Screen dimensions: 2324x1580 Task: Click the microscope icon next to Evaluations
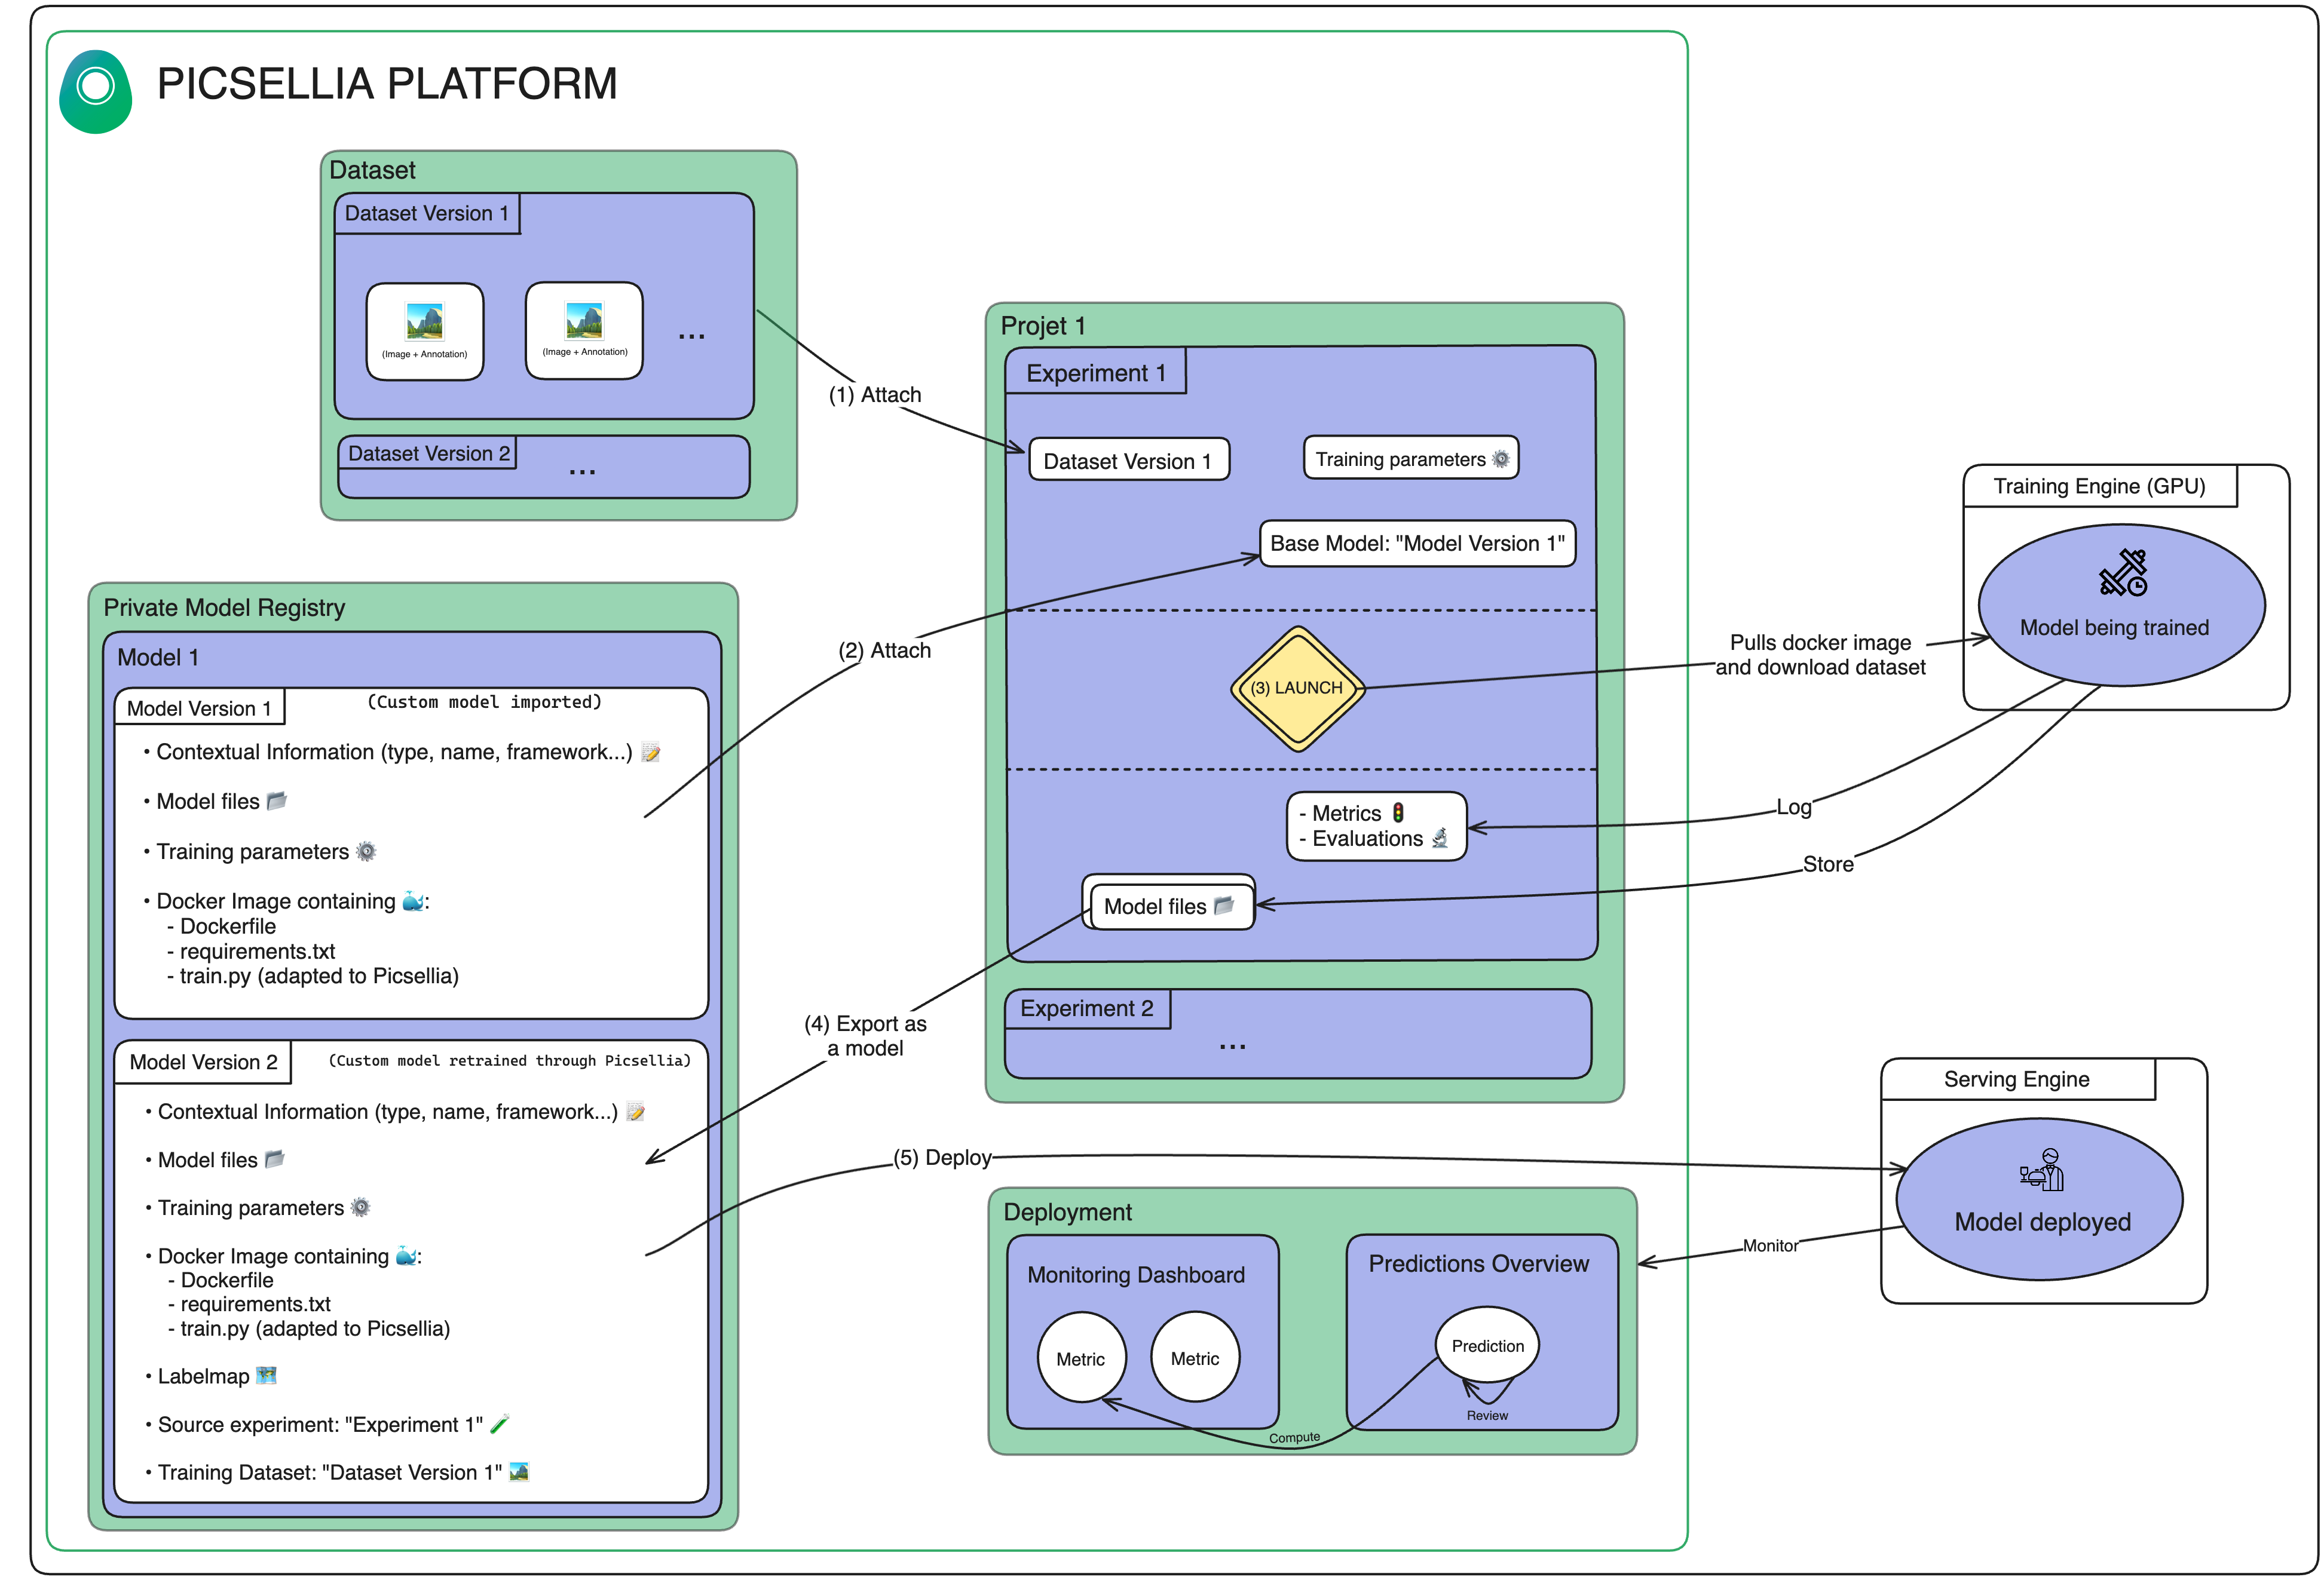[1439, 839]
